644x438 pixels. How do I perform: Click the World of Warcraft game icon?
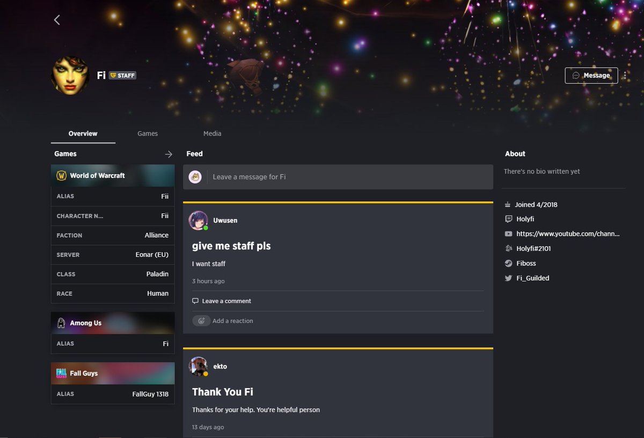pyautogui.click(x=61, y=175)
